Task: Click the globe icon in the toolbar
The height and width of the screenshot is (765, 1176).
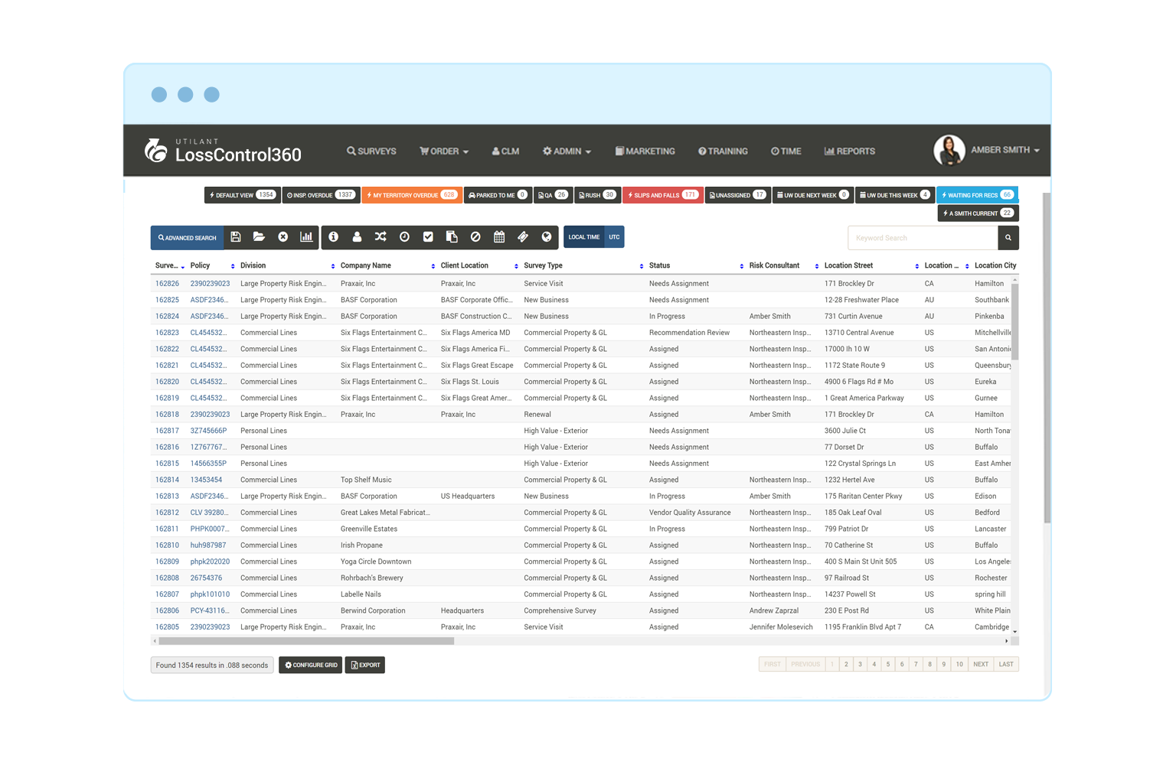Action: coord(547,236)
